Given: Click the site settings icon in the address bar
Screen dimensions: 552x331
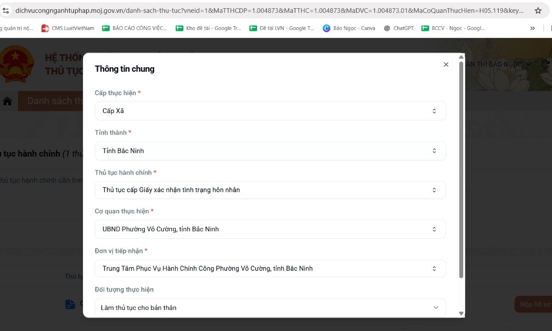Looking at the screenshot, I should [6, 10].
